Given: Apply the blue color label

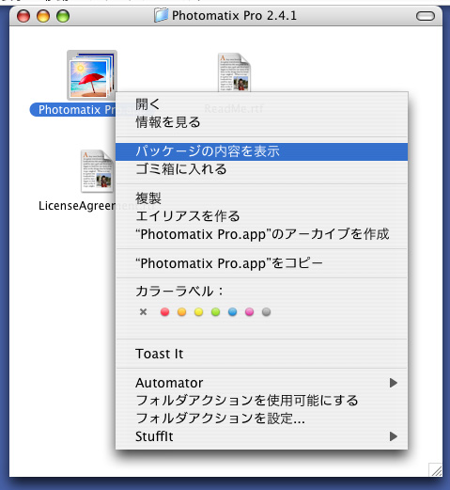Looking at the screenshot, I should click(232, 311).
